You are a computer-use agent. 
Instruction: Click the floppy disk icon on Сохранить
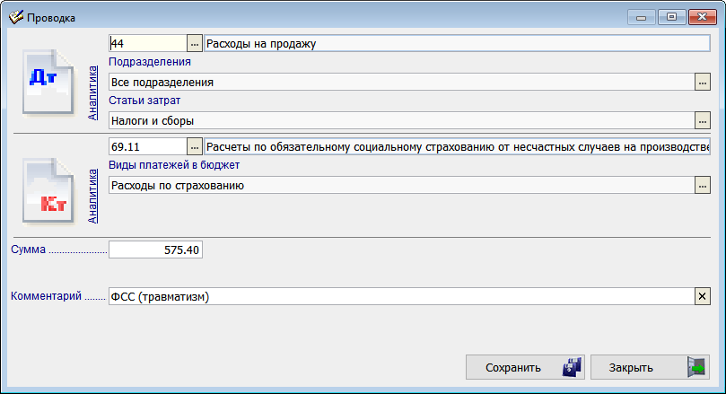[x=572, y=367]
